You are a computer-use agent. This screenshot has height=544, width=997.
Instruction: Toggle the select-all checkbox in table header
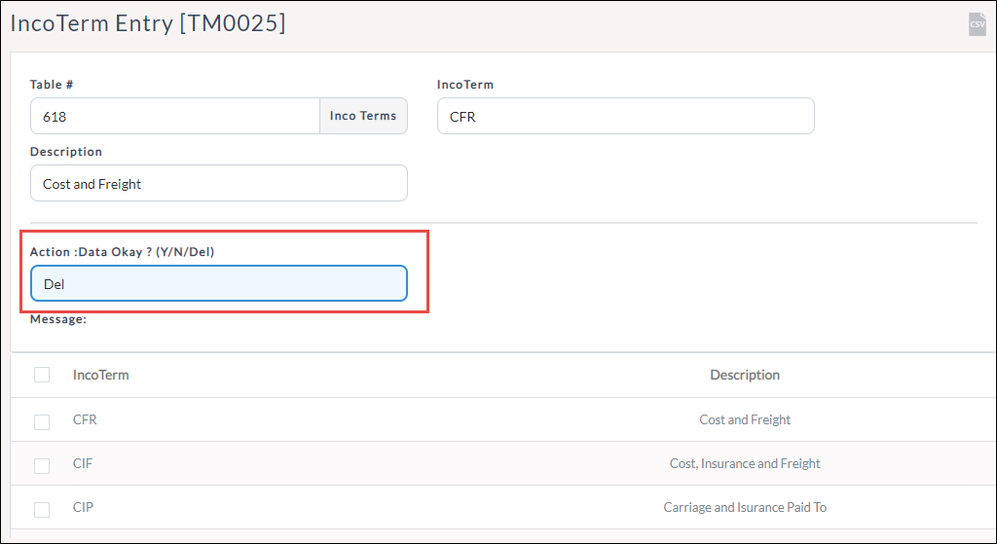[42, 375]
